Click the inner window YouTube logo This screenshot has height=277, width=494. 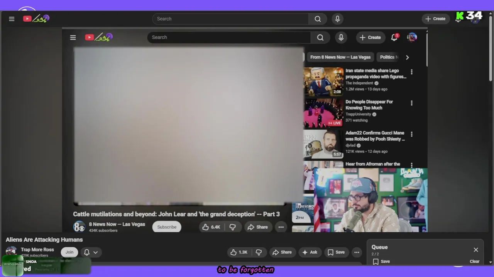pos(98,37)
